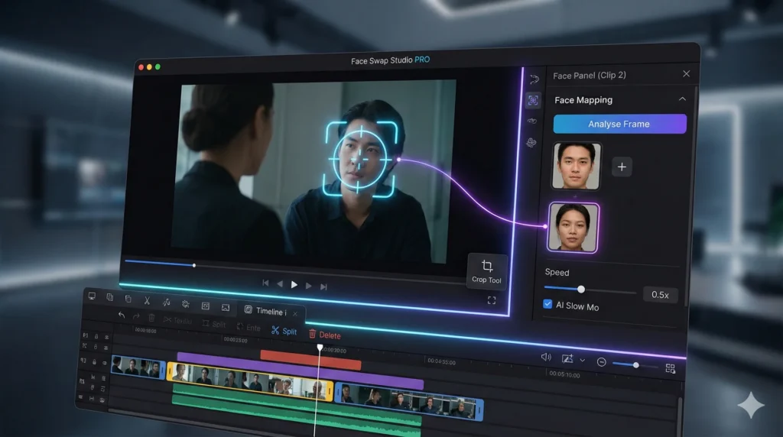The height and width of the screenshot is (437, 783).
Task: Click the Face Panel (Clip 2) title
Action: 590,76
